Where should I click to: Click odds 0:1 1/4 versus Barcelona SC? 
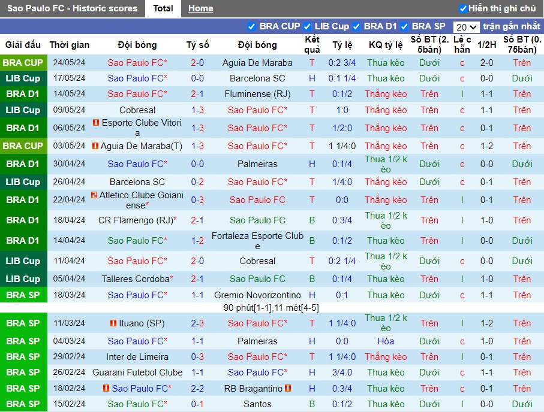tap(342, 78)
